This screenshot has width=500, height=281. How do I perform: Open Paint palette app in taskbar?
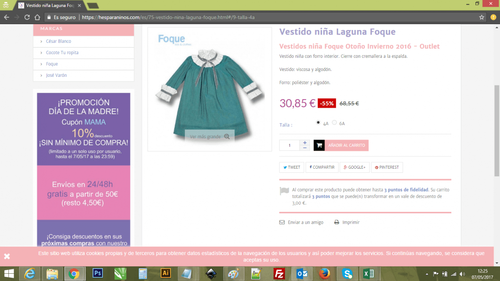234,274
